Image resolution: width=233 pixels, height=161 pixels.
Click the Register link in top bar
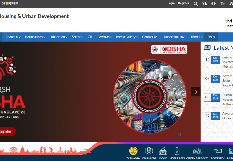183,3
